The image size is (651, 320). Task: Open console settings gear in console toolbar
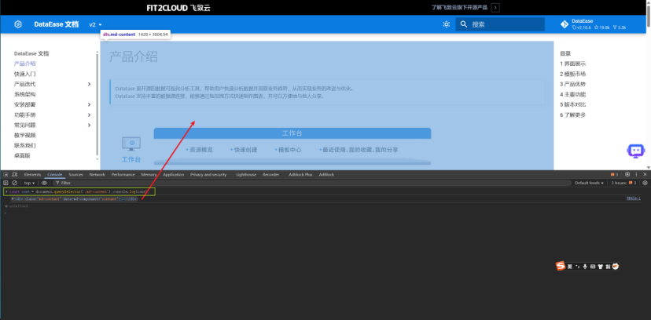point(645,183)
